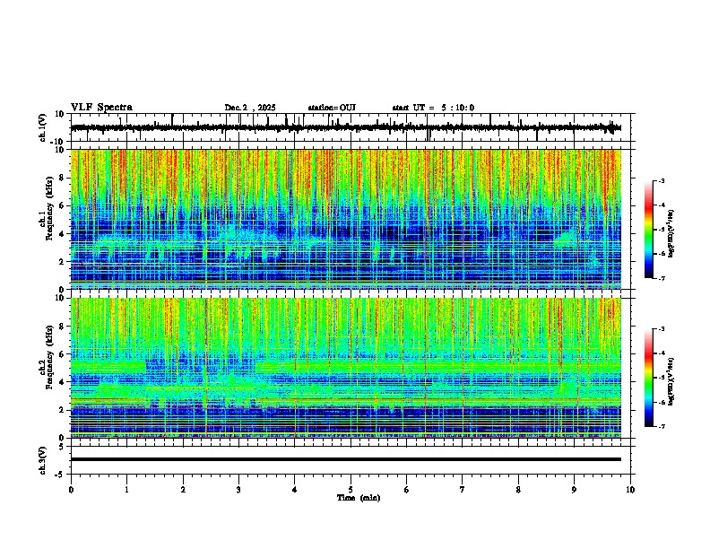
Task: Click the "-7" tick on ch.2 colorbar
Action: tap(661, 427)
